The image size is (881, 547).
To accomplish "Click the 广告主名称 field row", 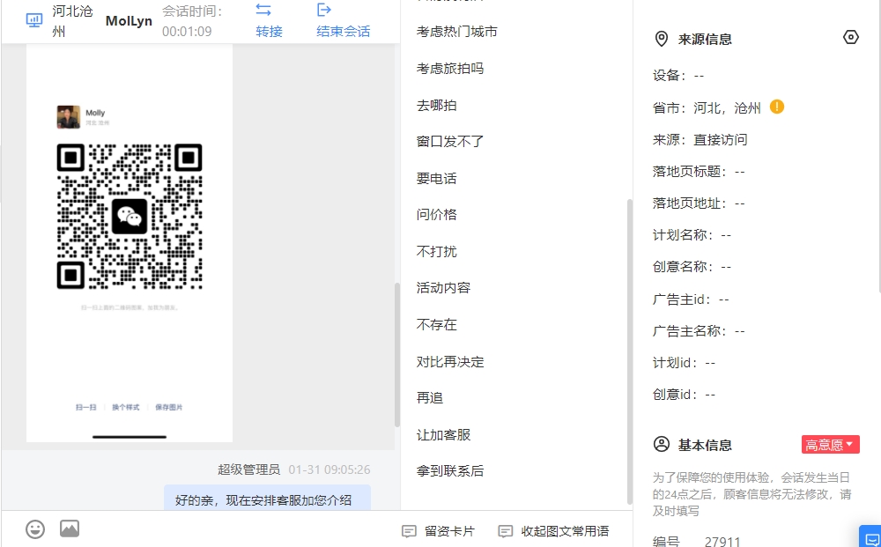I will tap(699, 331).
